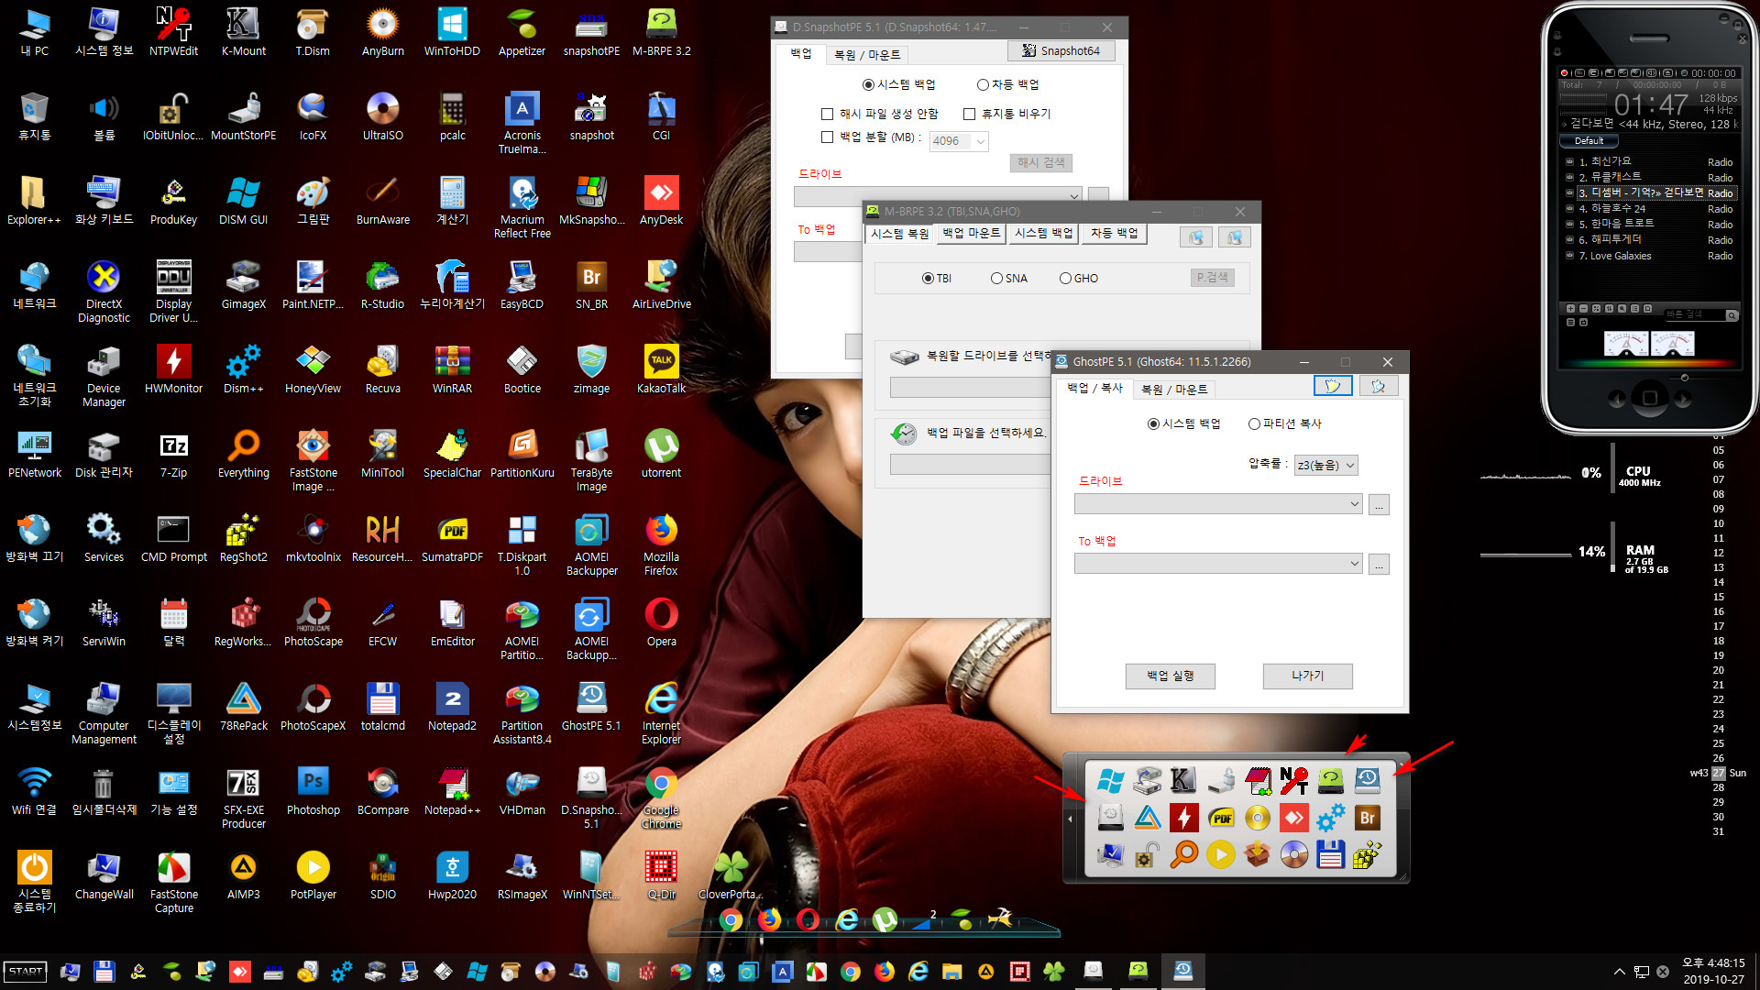Open the Opera desktop icon
Image resolution: width=1760 pixels, height=990 pixels.
(x=661, y=622)
